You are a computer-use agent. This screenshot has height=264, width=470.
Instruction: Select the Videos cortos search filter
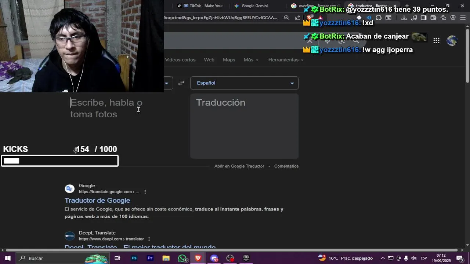[x=180, y=60]
